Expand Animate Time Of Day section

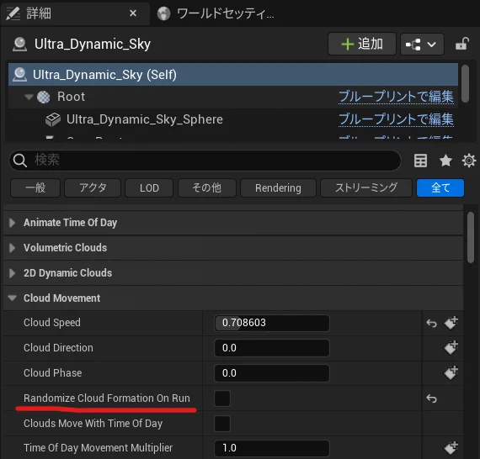[x=13, y=223]
